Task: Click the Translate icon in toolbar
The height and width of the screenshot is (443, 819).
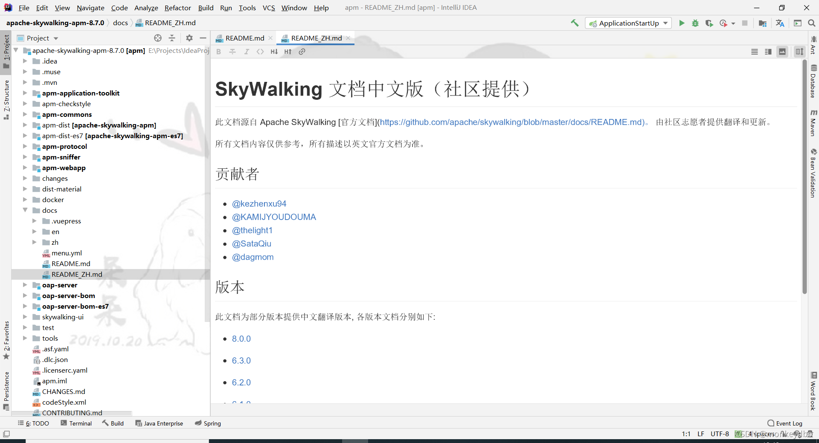Action: coord(780,23)
